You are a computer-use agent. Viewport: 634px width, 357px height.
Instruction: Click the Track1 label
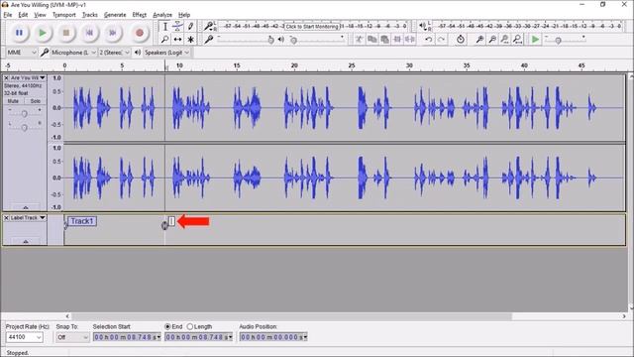click(82, 221)
